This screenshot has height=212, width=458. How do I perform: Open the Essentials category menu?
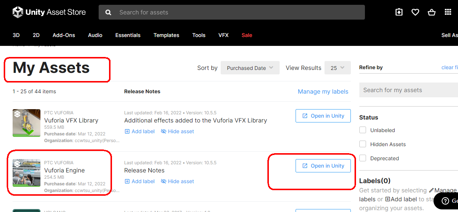point(128,35)
